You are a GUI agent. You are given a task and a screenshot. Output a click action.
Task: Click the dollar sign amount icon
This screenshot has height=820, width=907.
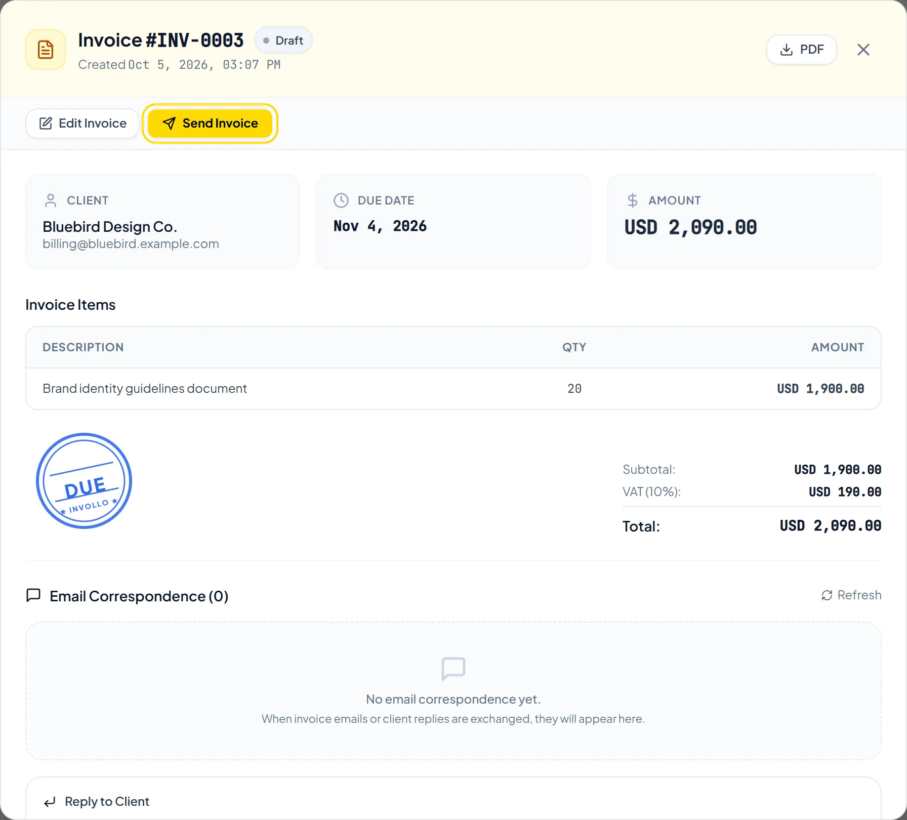pyautogui.click(x=632, y=200)
